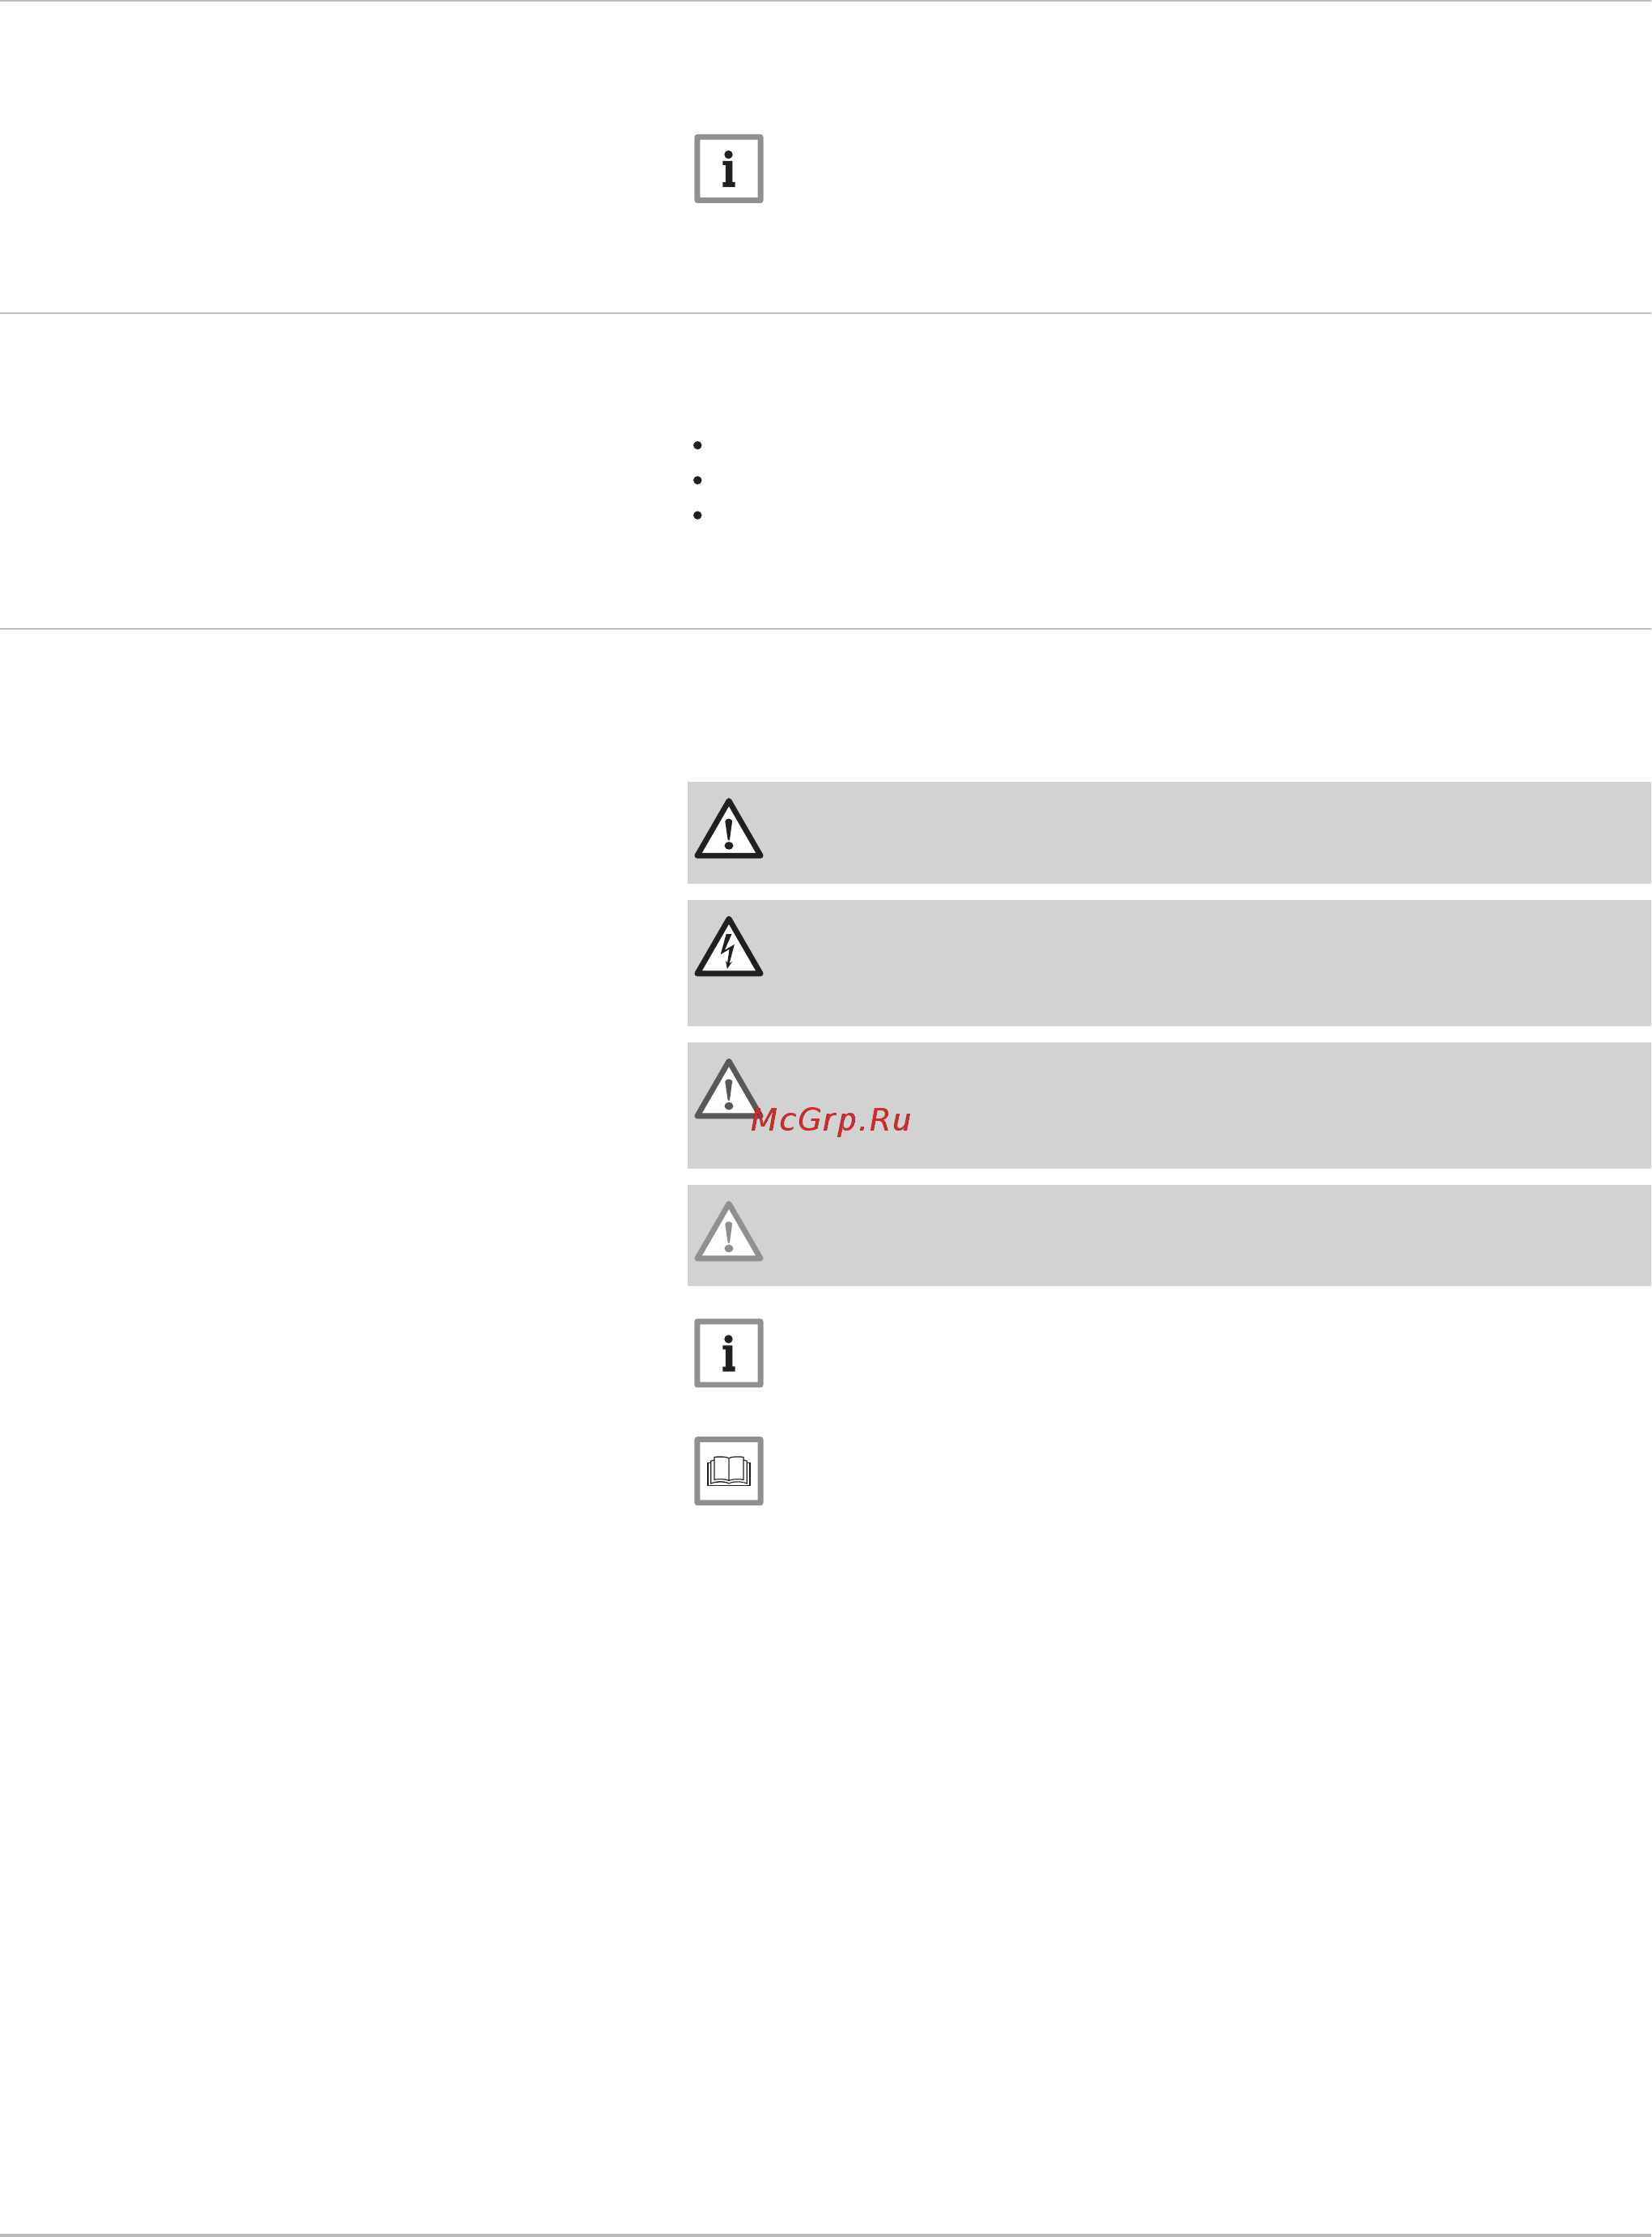This screenshot has height=2237, width=1652.
Task: Click gray box right of McGrp.Ru watermark
Action: [x=1280, y=1106]
